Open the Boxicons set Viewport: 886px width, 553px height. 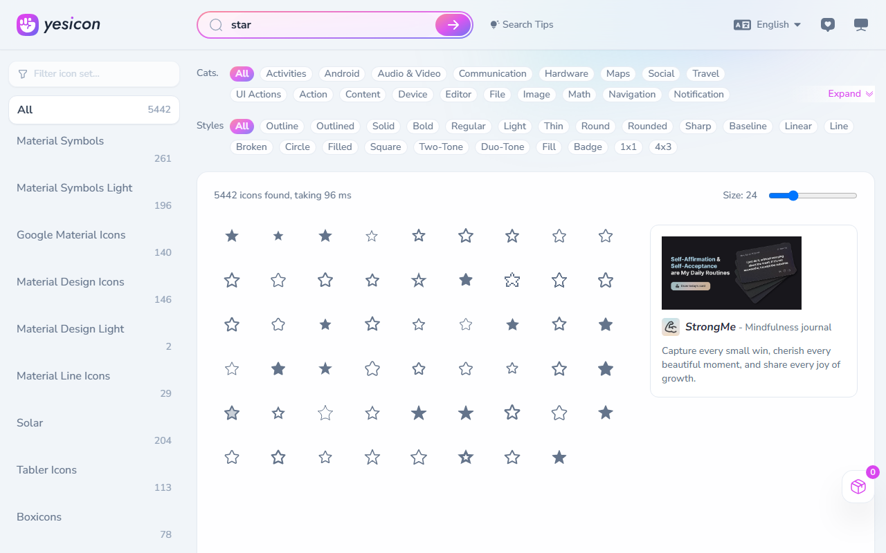tap(94, 525)
